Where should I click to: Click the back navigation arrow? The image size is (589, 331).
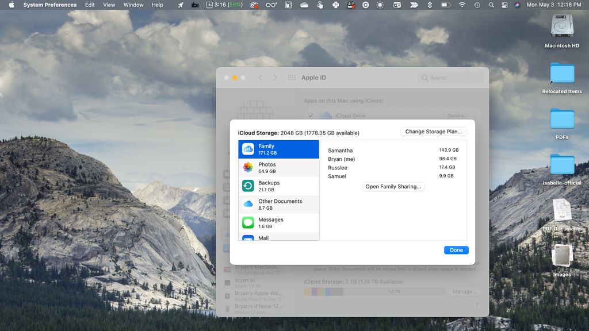point(259,77)
